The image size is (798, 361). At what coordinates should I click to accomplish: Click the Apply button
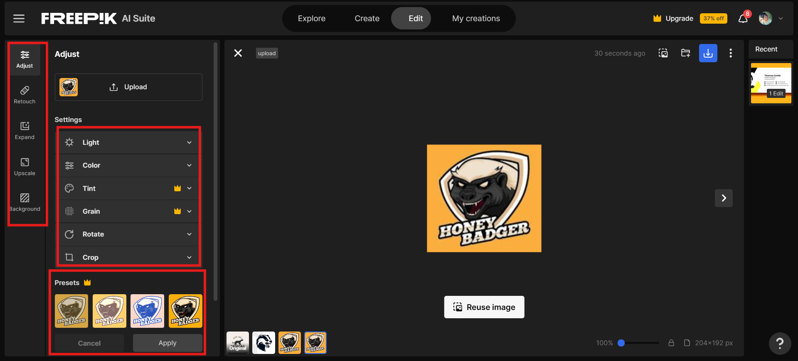coord(167,343)
